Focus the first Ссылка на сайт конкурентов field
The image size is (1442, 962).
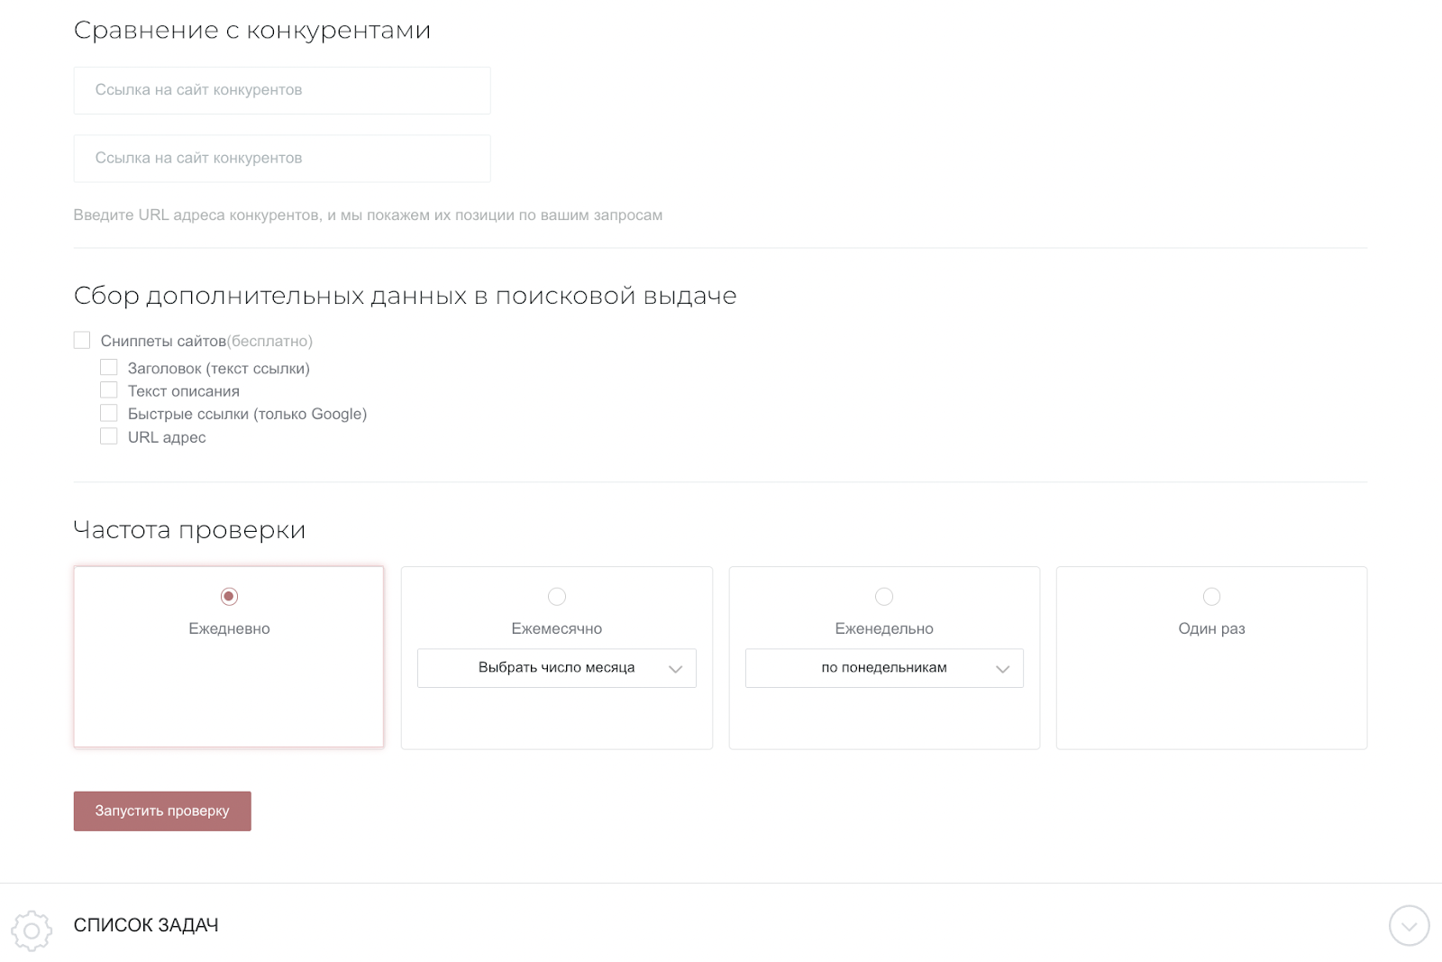point(282,90)
